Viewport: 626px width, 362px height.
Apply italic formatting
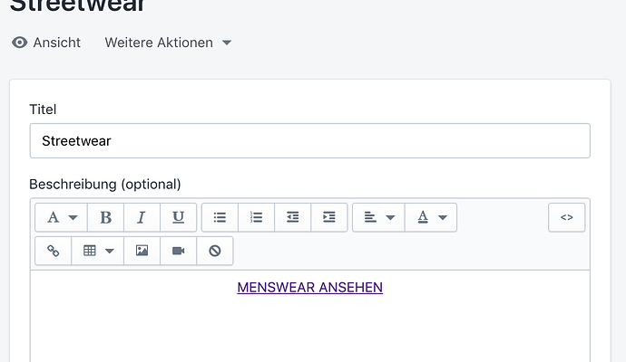142,217
